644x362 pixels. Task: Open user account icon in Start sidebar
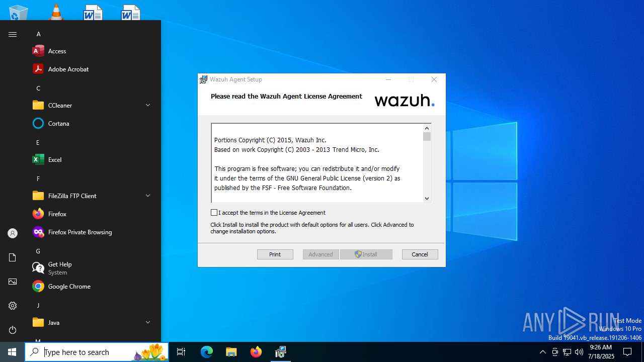[x=13, y=233]
